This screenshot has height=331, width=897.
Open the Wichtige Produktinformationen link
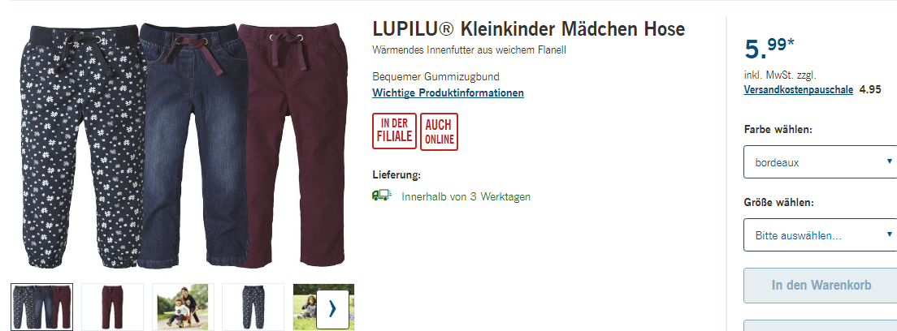click(x=448, y=92)
